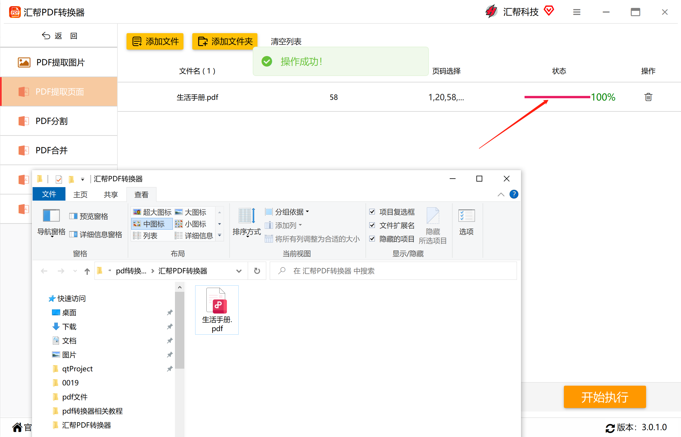The image size is (681, 437).
Task: Open the recent locations dropdown arrow
Action: pyautogui.click(x=75, y=271)
